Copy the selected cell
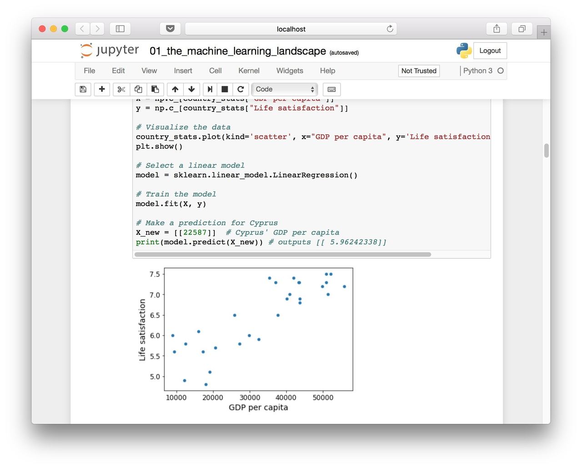The width and height of the screenshot is (582, 469). [x=138, y=89]
